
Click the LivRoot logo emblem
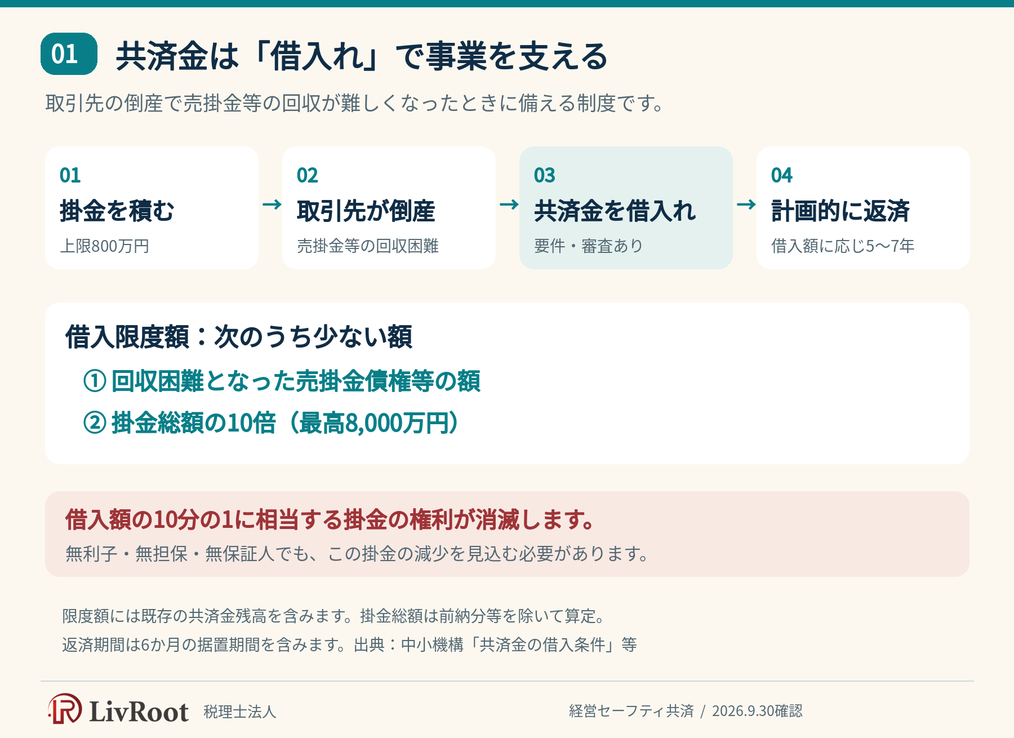pyautogui.click(x=65, y=709)
